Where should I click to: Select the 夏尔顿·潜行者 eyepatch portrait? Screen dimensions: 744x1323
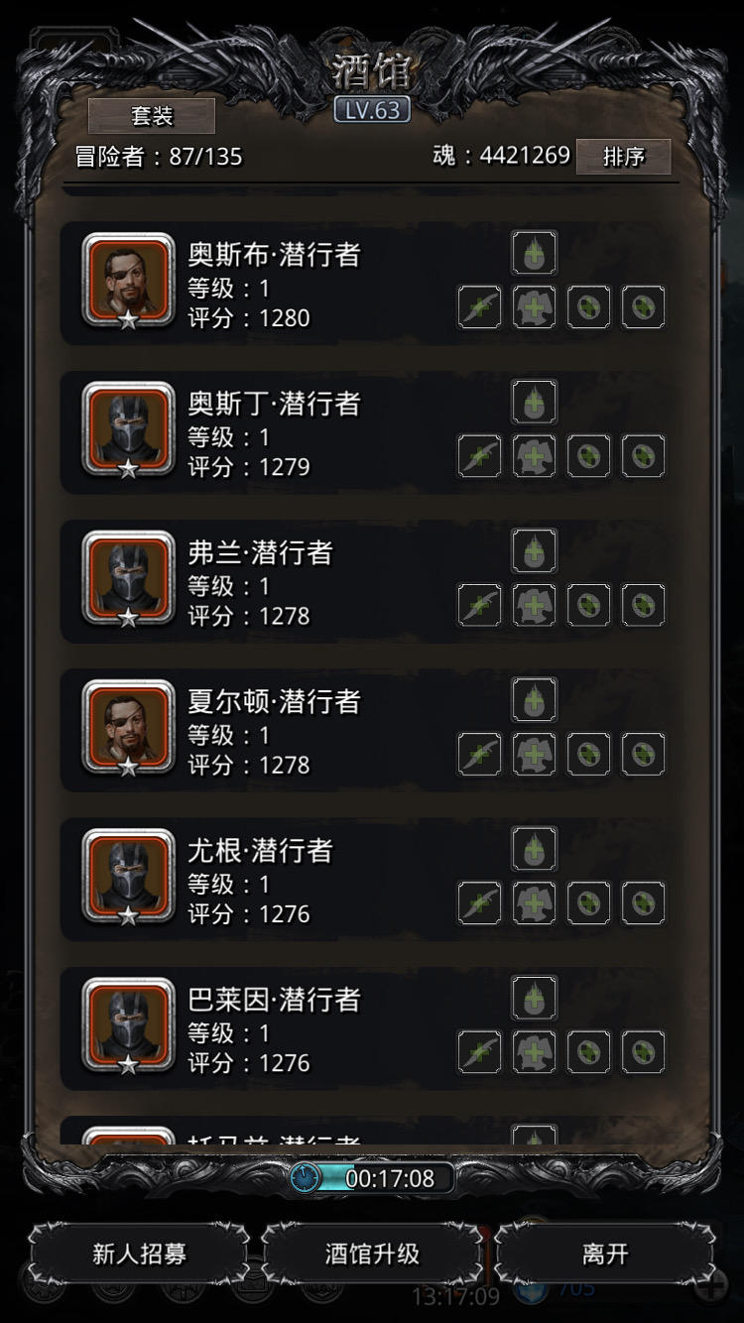(x=128, y=728)
